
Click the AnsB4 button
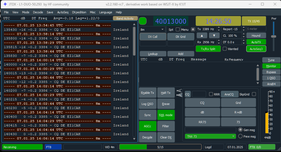click(271, 84)
